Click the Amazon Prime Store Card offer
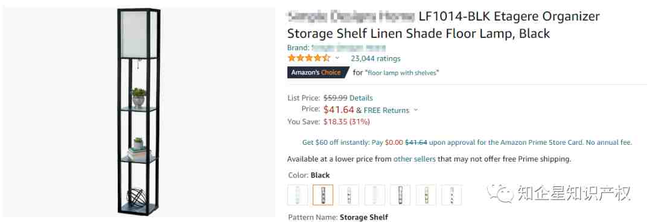Screen dimensions: 652x222 coord(467,142)
